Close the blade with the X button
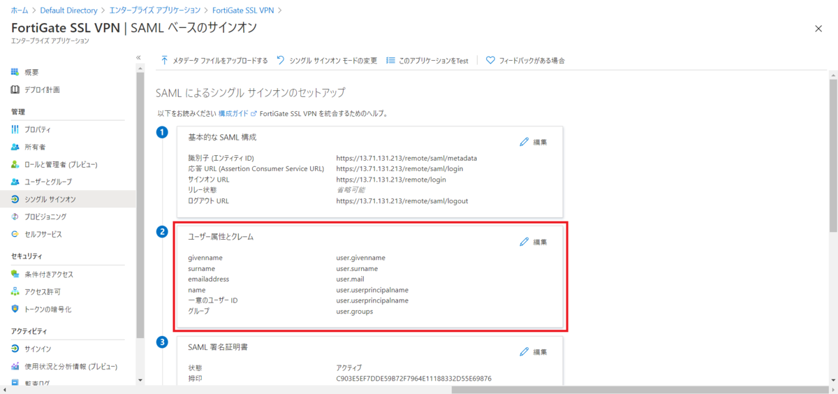838x394 pixels. tap(818, 28)
